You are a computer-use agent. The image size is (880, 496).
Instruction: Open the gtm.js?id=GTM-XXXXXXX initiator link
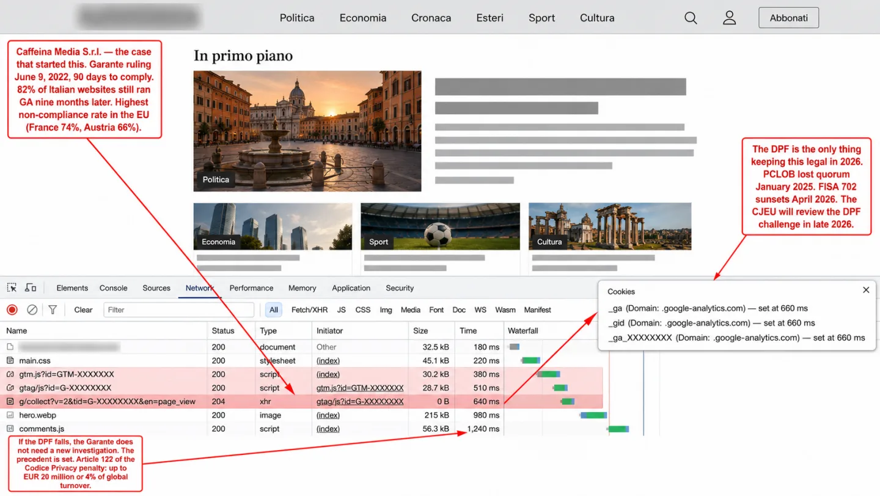click(x=360, y=388)
